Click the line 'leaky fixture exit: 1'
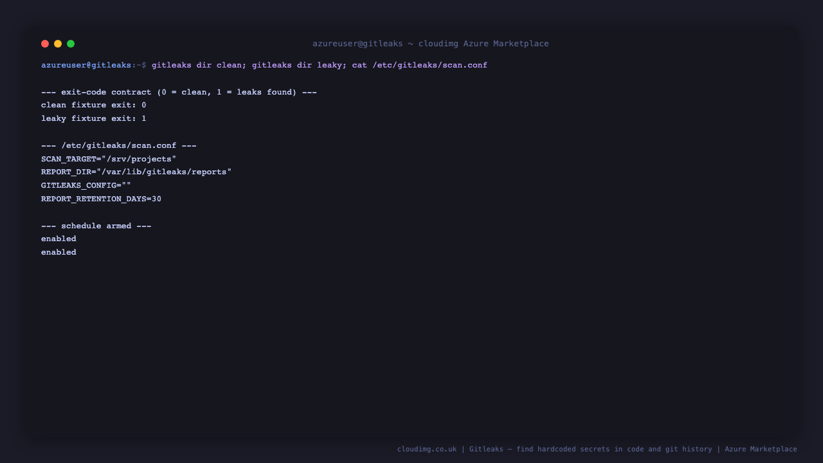The width and height of the screenshot is (823, 463). tap(94, 119)
